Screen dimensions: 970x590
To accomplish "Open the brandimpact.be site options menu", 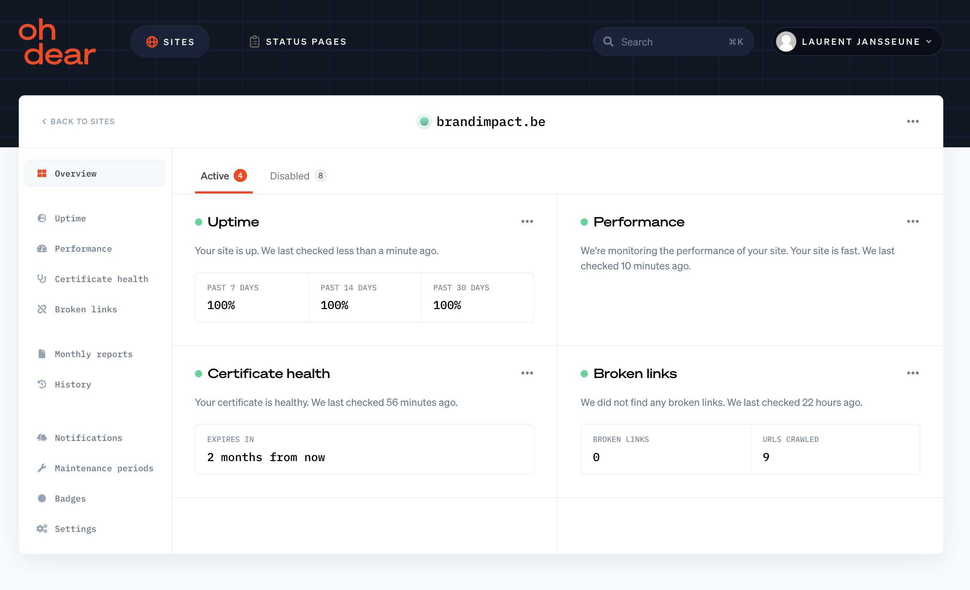I will [912, 121].
